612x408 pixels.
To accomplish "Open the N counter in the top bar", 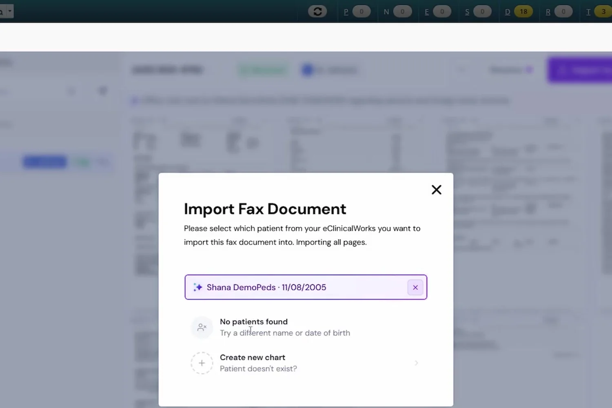I will (x=397, y=11).
